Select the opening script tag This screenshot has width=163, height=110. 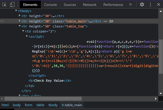pyautogui.click(x=36, y=37)
